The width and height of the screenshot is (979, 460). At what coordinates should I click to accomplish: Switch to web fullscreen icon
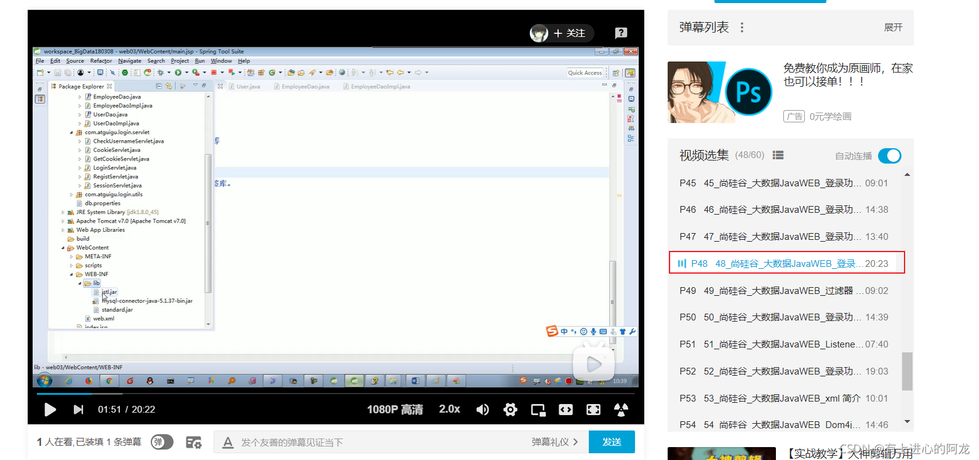click(593, 410)
